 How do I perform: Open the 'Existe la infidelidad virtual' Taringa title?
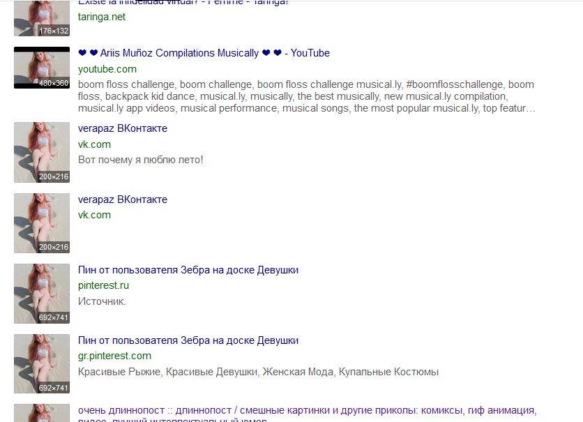pos(183,3)
